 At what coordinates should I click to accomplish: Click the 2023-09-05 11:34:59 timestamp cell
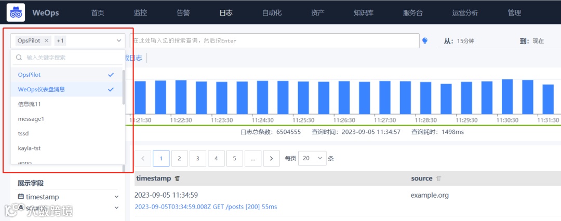pos(166,195)
